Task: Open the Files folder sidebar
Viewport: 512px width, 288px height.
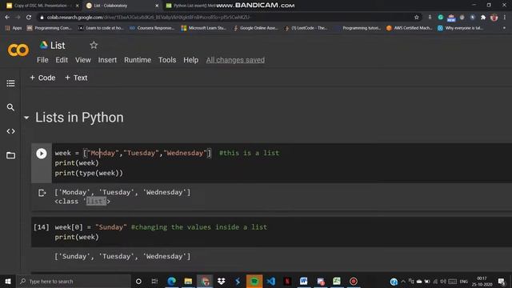Action: [10, 155]
